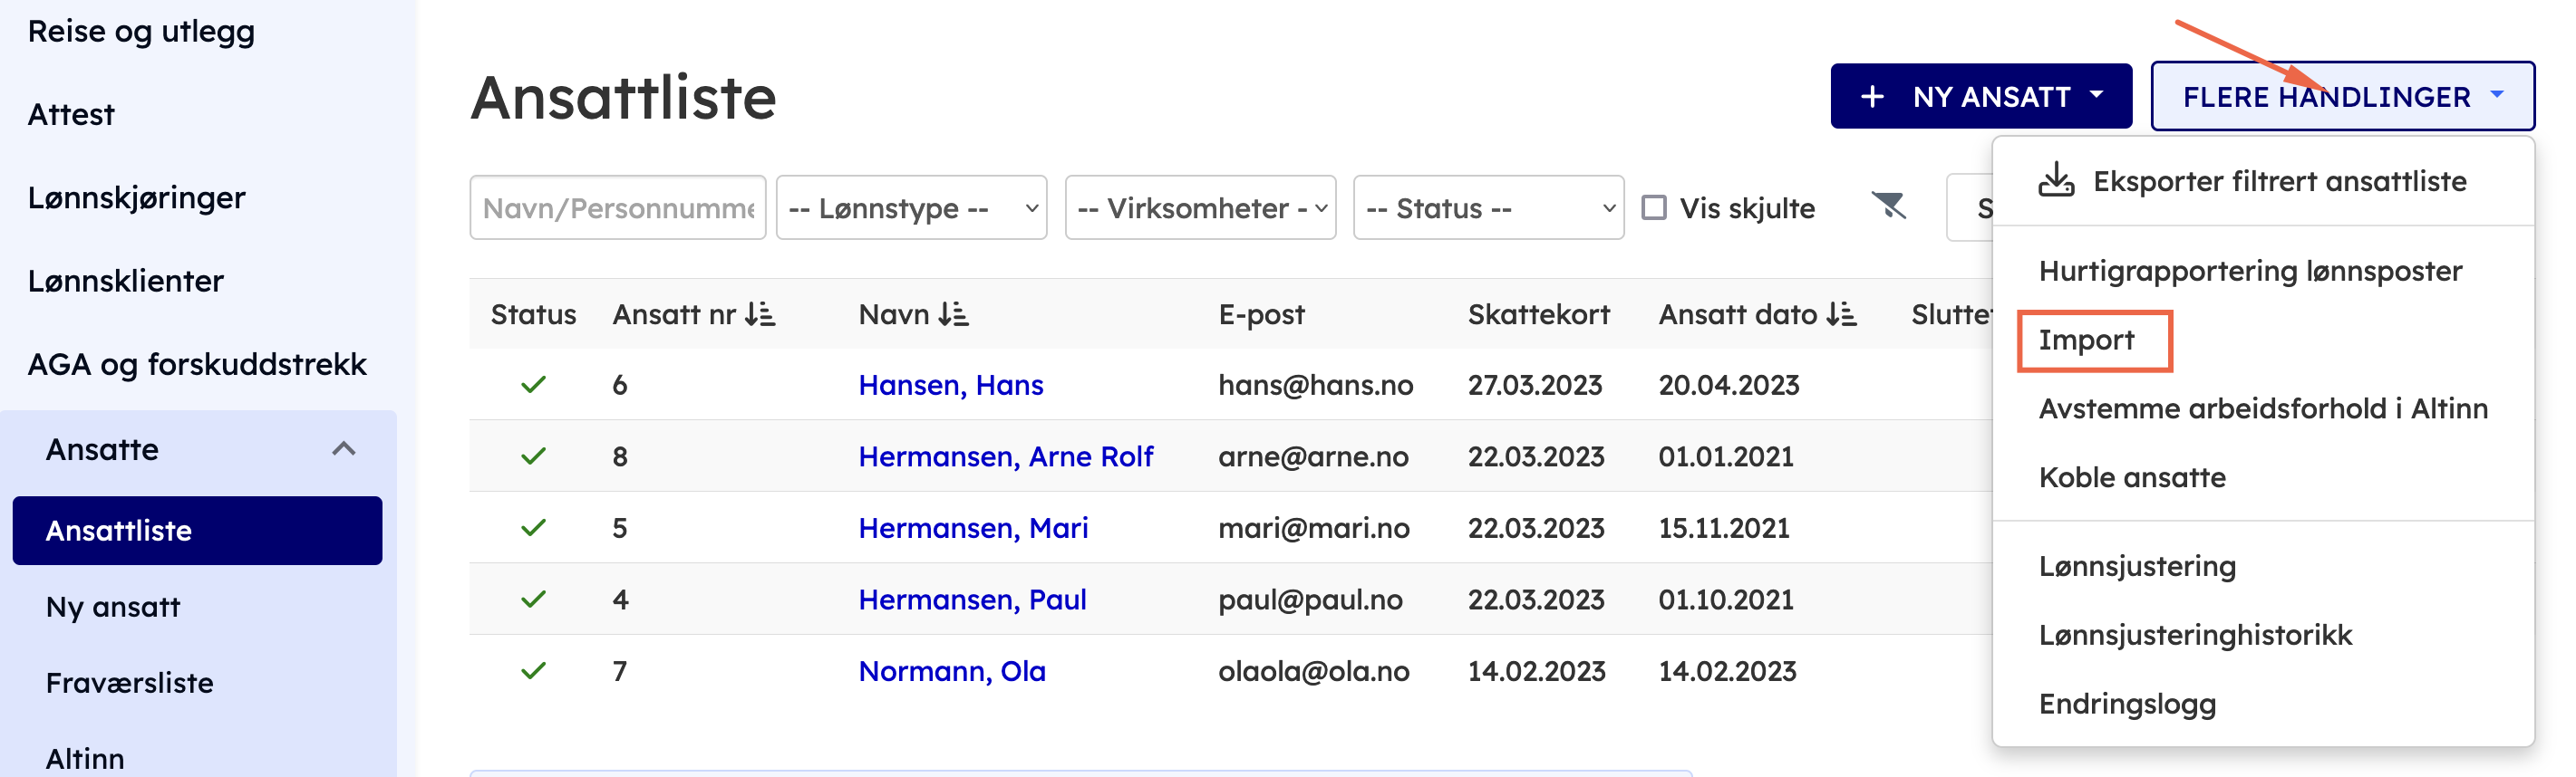Sort by Ansatt dato column icon
Image resolution: width=2576 pixels, height=777 pixels.
click(x=1841, y=314)
